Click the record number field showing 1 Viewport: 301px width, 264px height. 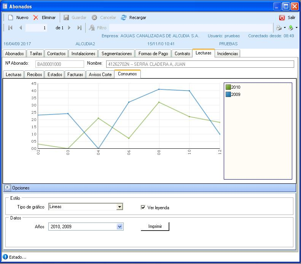[x=36, y=28]
